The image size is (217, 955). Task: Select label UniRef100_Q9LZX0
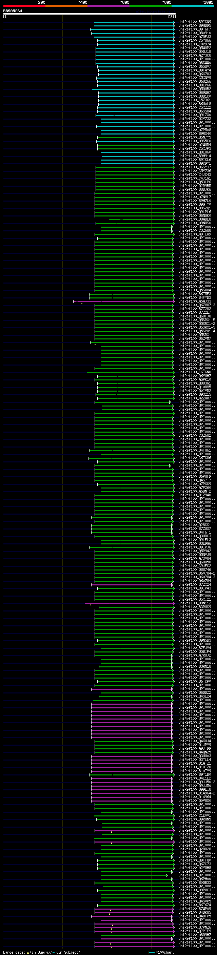(194, 115)
